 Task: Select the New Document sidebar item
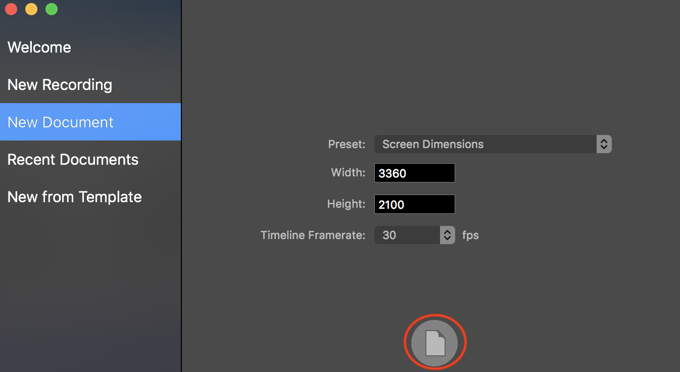[61, 122]
